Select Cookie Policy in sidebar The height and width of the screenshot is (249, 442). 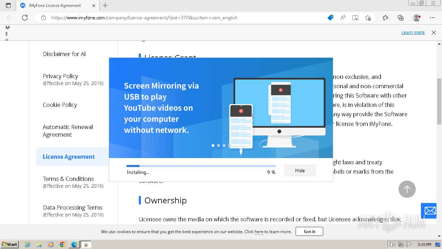point(60,105)
